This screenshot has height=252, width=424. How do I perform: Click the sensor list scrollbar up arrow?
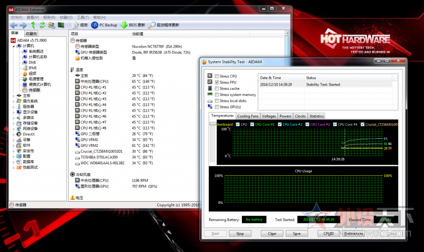coord(287,34)
